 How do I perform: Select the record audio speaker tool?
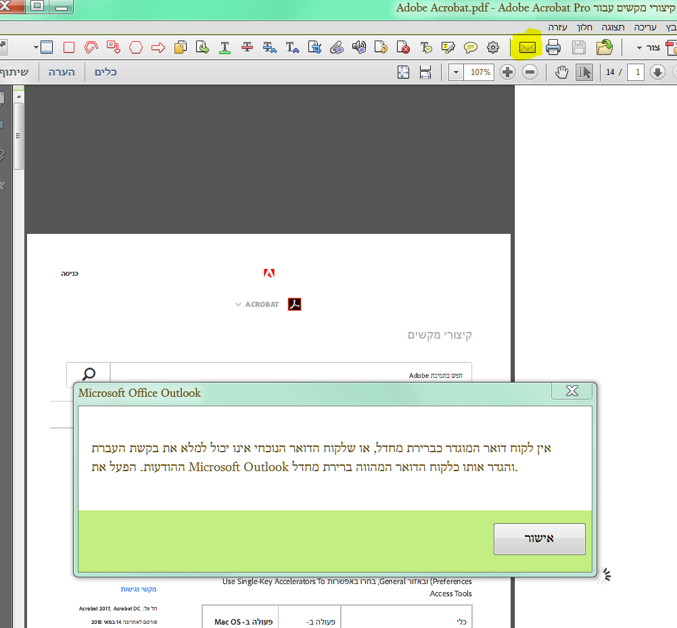359,47
